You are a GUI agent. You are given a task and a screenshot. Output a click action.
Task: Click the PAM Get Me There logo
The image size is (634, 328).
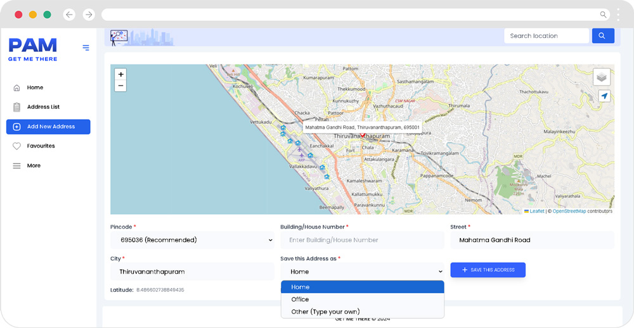[x=33, y=49]
